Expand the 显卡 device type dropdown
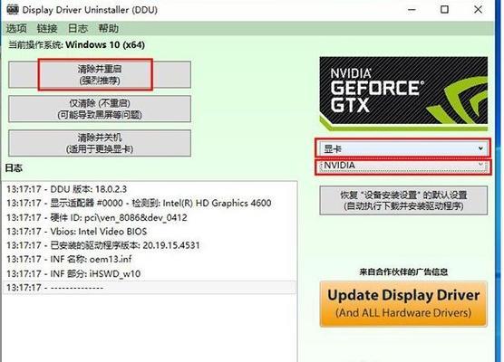The height and width of the screenshot is (362, 504). tap(402, 148)
